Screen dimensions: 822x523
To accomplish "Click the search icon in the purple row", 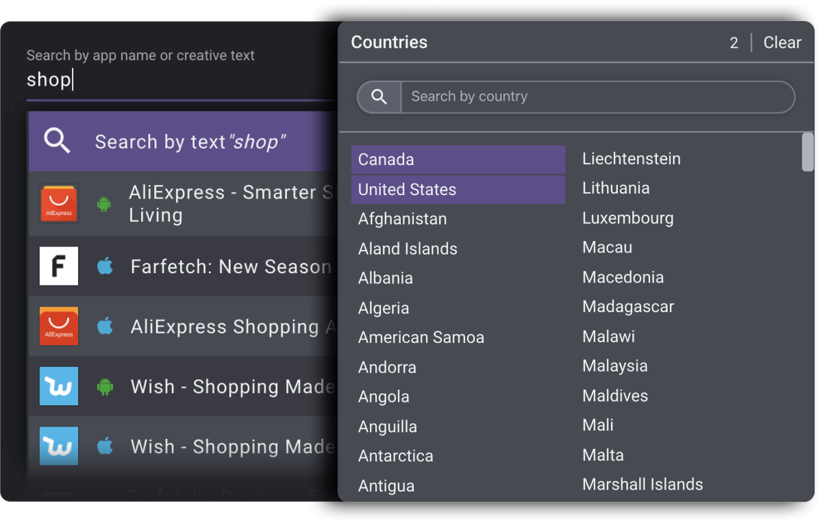I will tap(58, 141).
